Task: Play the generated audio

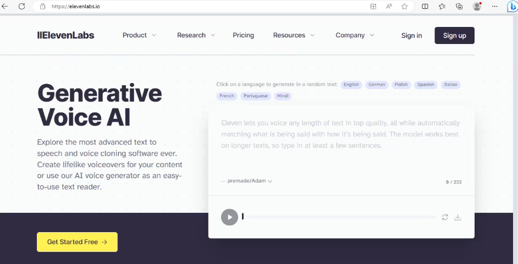Action: click(230, 217)
